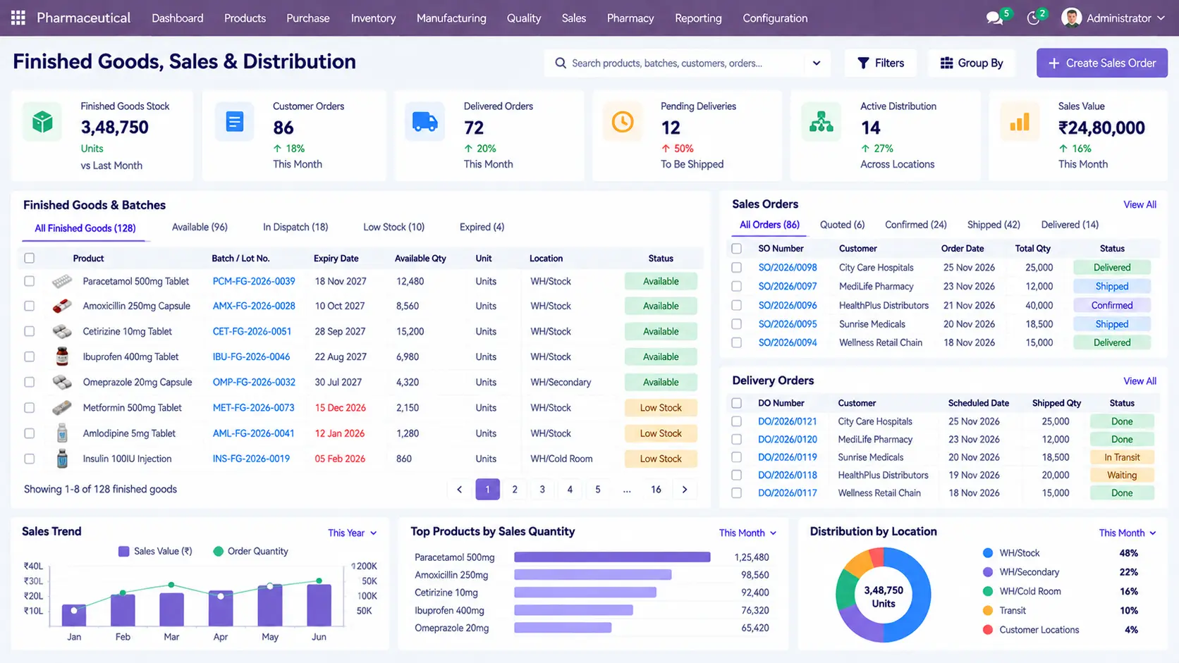Tick the Paracetamol 500mg Tablet row checkbox
Viewport: 1179px width, 663px height.
pos(29,281)
